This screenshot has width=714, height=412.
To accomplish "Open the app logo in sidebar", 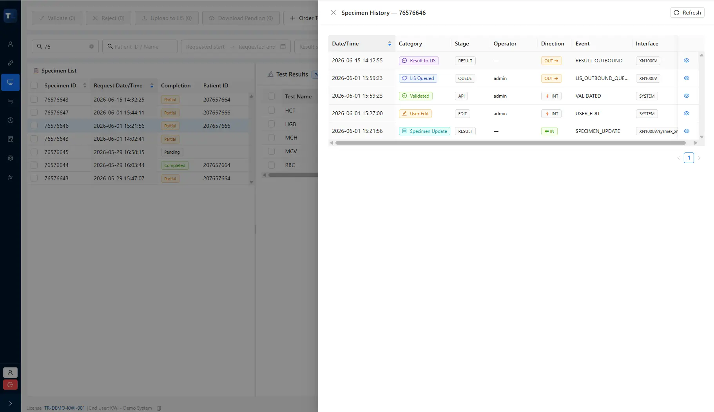I will [10, 16].
